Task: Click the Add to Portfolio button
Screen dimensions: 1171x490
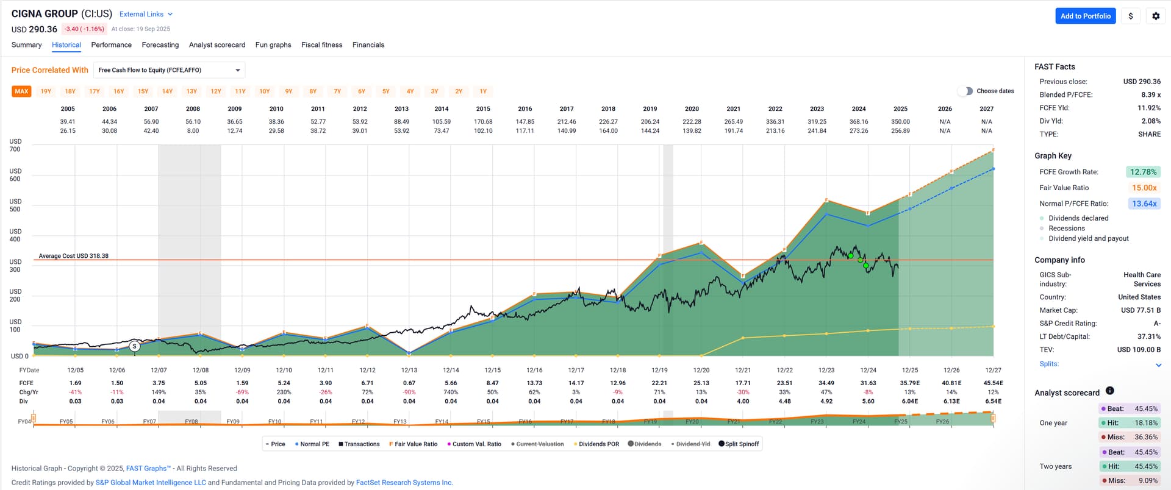Action: point(1085,16)
